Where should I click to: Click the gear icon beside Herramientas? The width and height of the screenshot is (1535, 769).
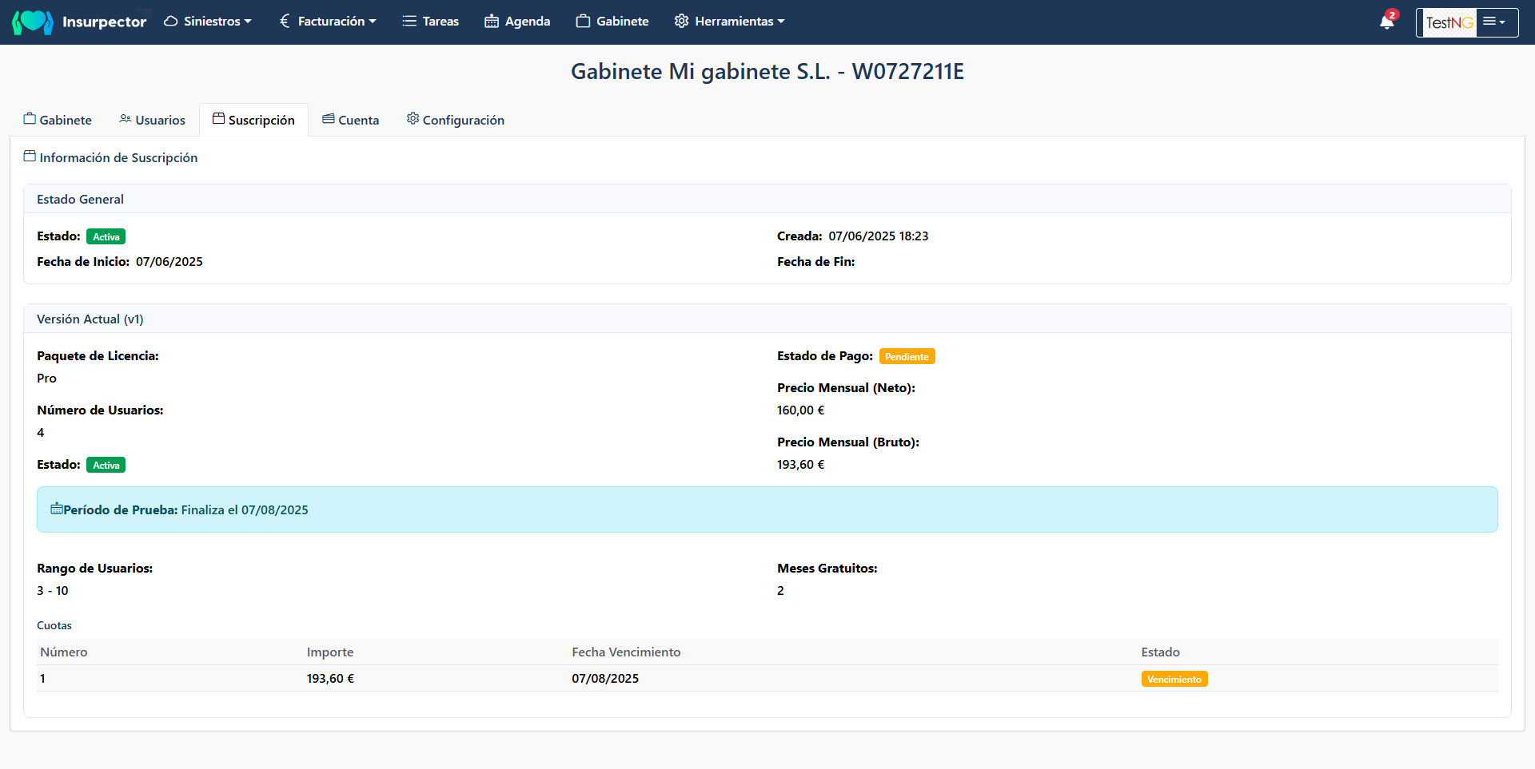pos(681,22)
